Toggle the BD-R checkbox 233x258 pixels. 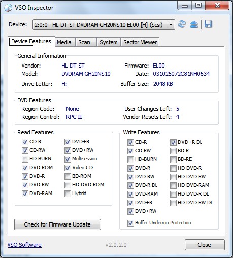tap(173, 151)
